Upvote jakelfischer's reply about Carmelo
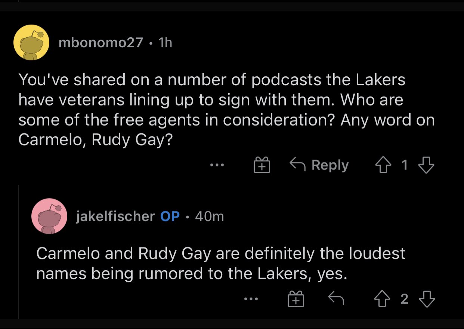Image resolution: width=464 pixels, height=329 pixels. 382,299
